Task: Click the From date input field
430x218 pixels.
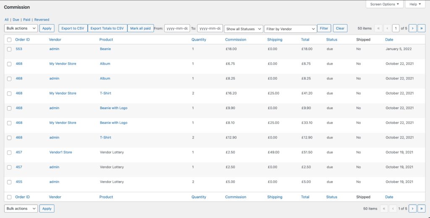Action: pos(177,28)
